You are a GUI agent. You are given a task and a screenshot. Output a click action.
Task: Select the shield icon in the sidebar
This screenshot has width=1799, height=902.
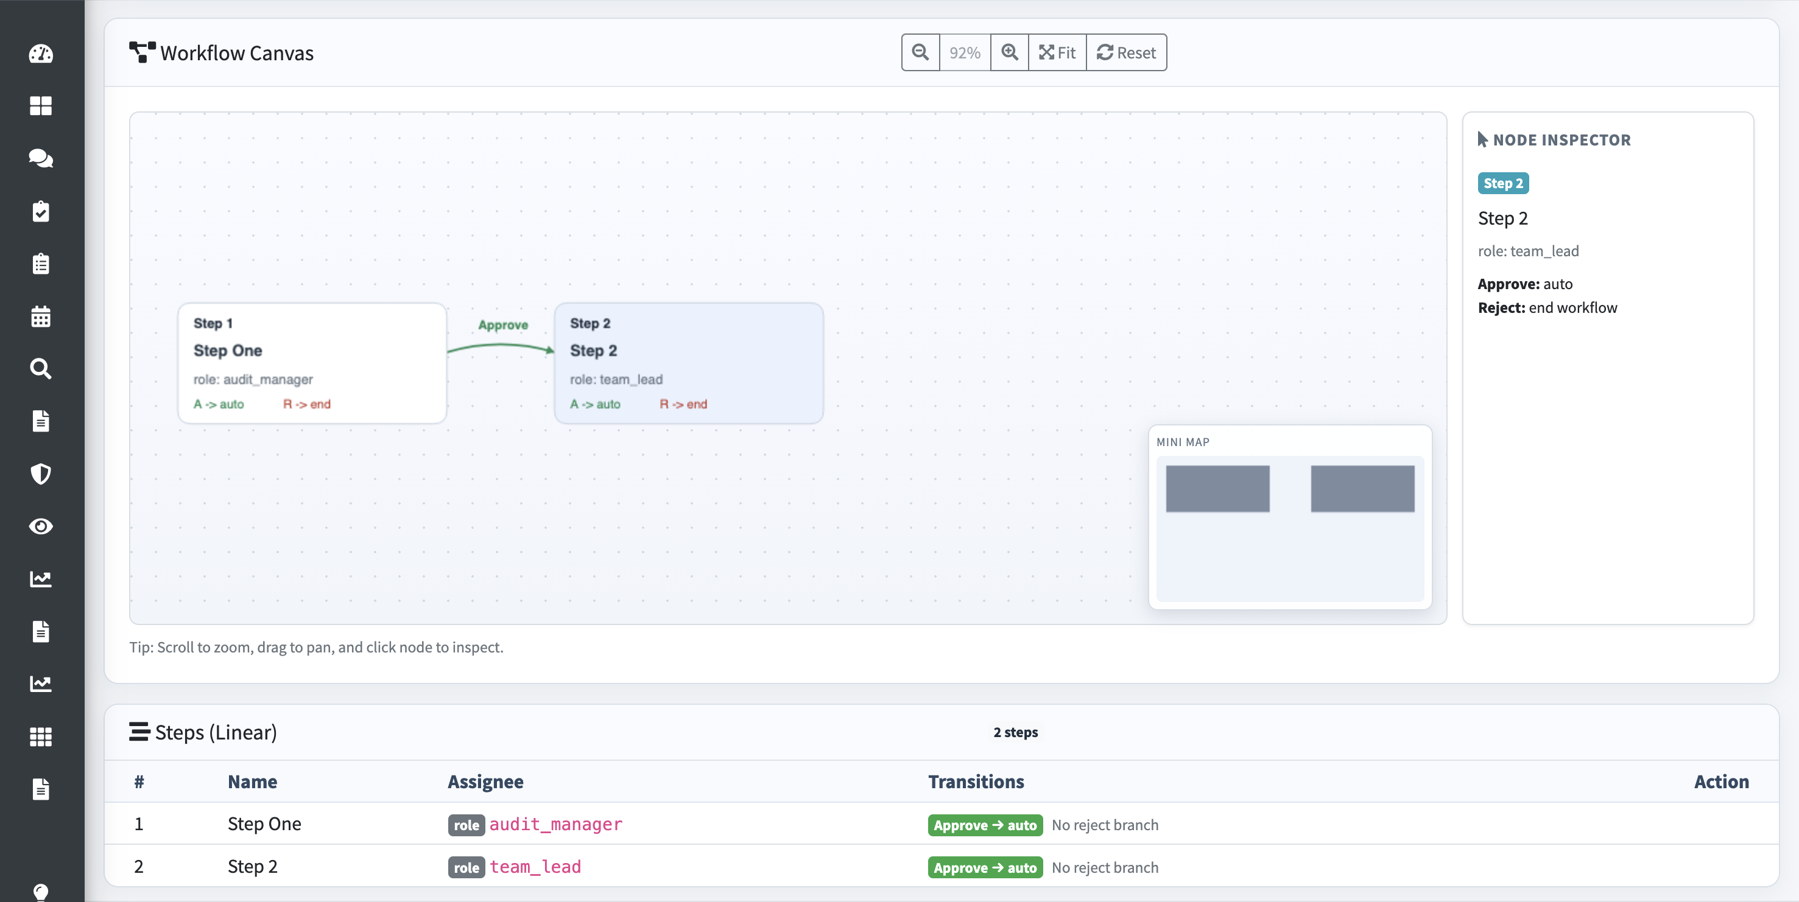[x=41, y=474]
